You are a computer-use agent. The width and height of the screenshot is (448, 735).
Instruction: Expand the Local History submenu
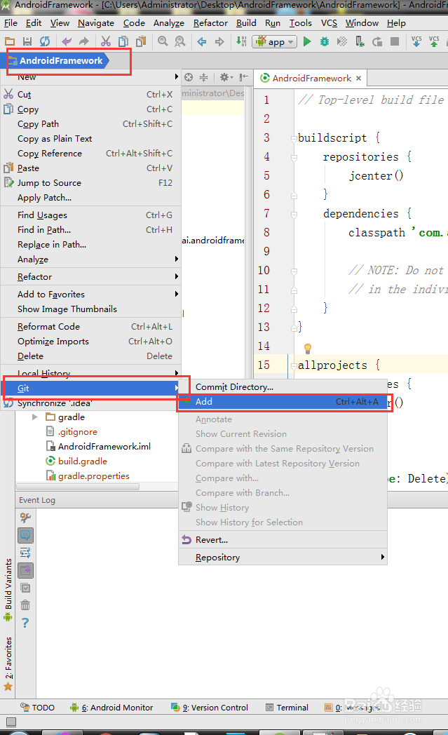tap(177, 374)
